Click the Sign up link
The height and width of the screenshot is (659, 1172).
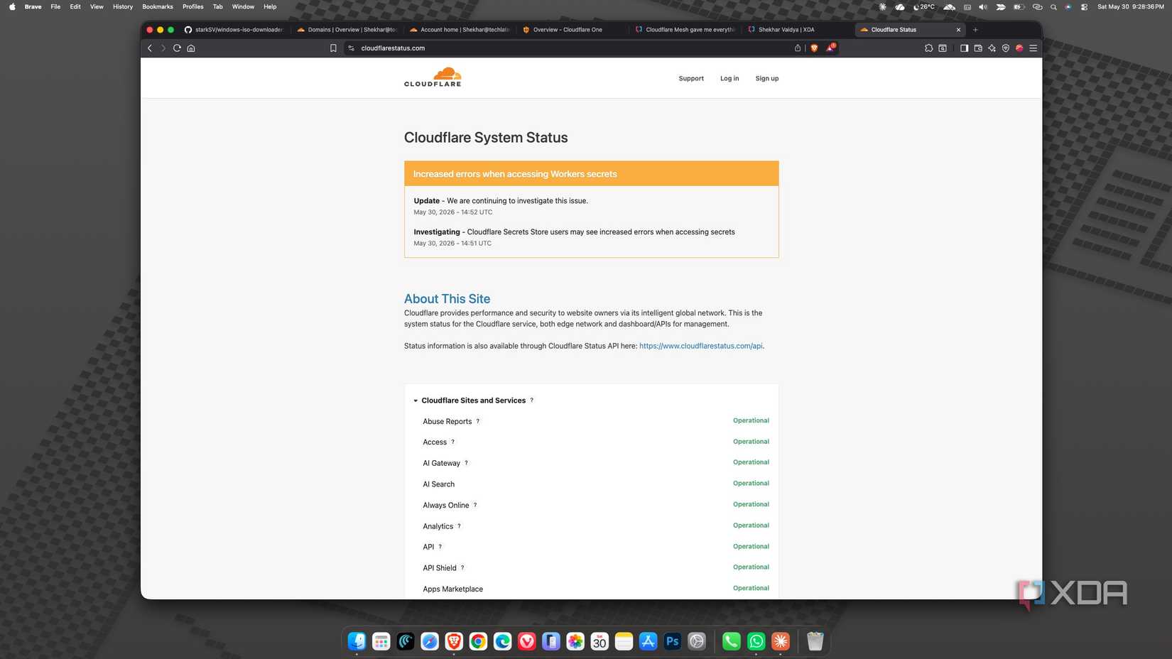tap(767, 78)
